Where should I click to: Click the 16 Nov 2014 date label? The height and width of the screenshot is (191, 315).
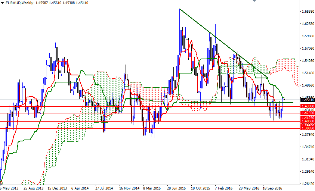(129, 188)
